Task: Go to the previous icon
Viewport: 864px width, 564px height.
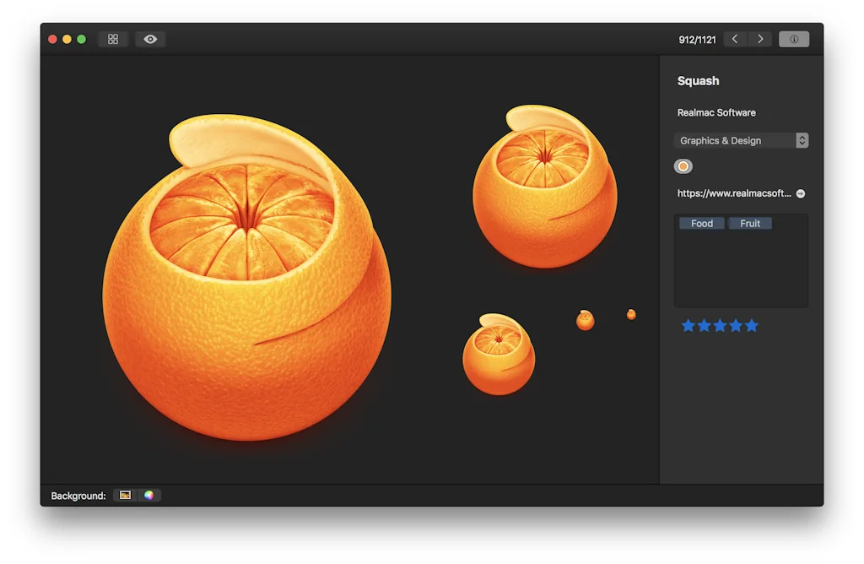Action: pos(735,39)
